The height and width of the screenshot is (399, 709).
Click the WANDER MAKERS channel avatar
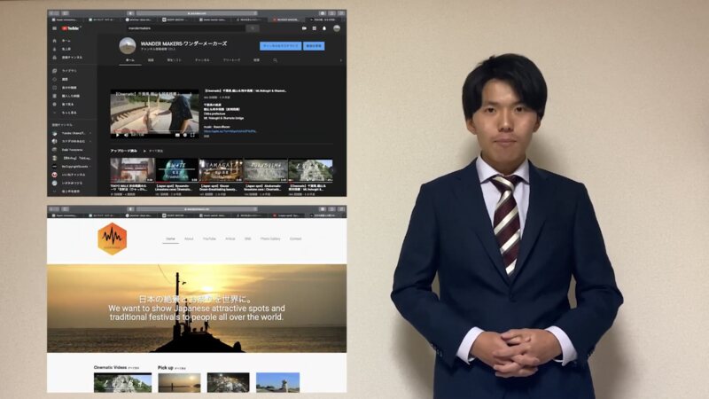tap(128, 46)
